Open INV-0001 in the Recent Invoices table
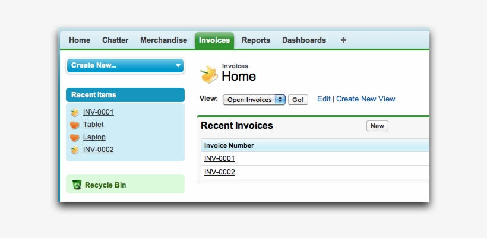The image size is (487, 238). click(220, 158)
